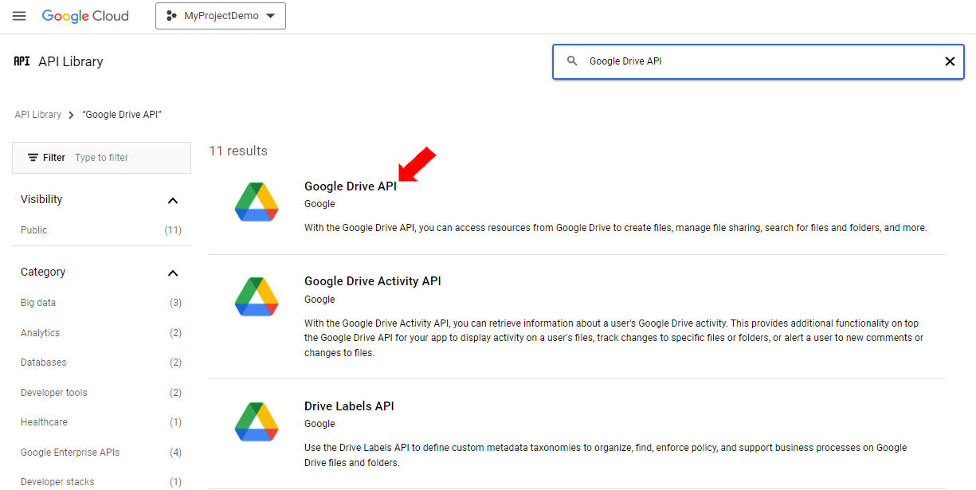The image size is (976, 490).
Task: Click the API Library header icon
Action: tap(22, 61)
